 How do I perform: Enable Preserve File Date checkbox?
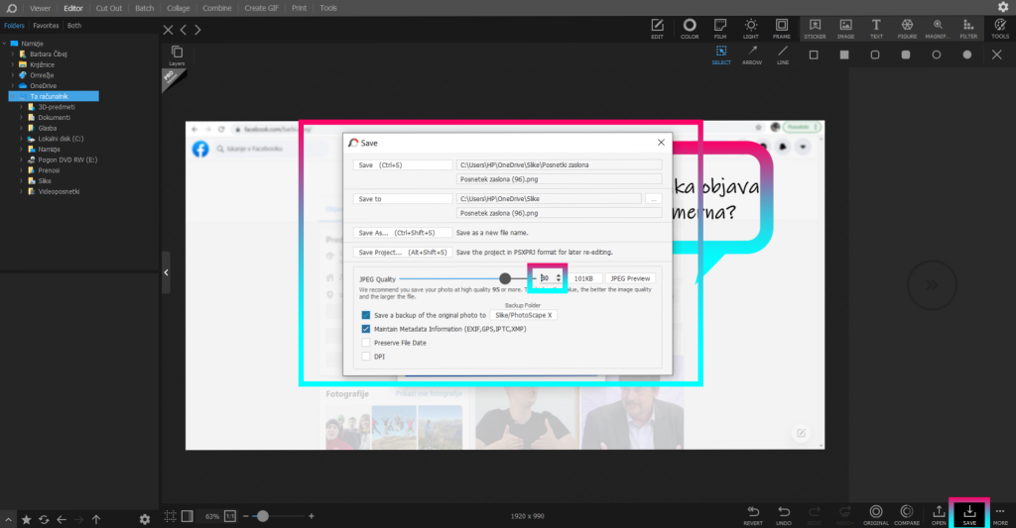tap(366, 343)
